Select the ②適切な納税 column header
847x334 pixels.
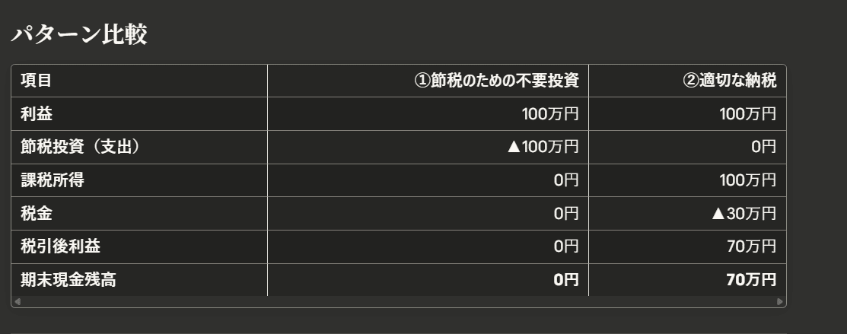tap(730, 81)
